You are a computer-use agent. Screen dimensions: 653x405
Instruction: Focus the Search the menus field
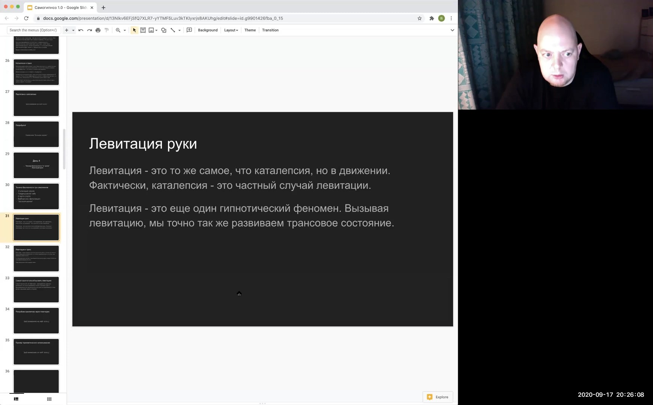(34, 30)
